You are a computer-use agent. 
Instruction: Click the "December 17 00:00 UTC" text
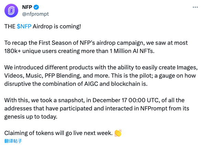[x=126, y=100]
